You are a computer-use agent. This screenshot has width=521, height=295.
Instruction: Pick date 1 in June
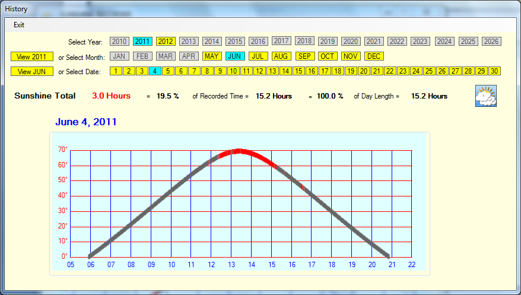[x=116, y=71]
